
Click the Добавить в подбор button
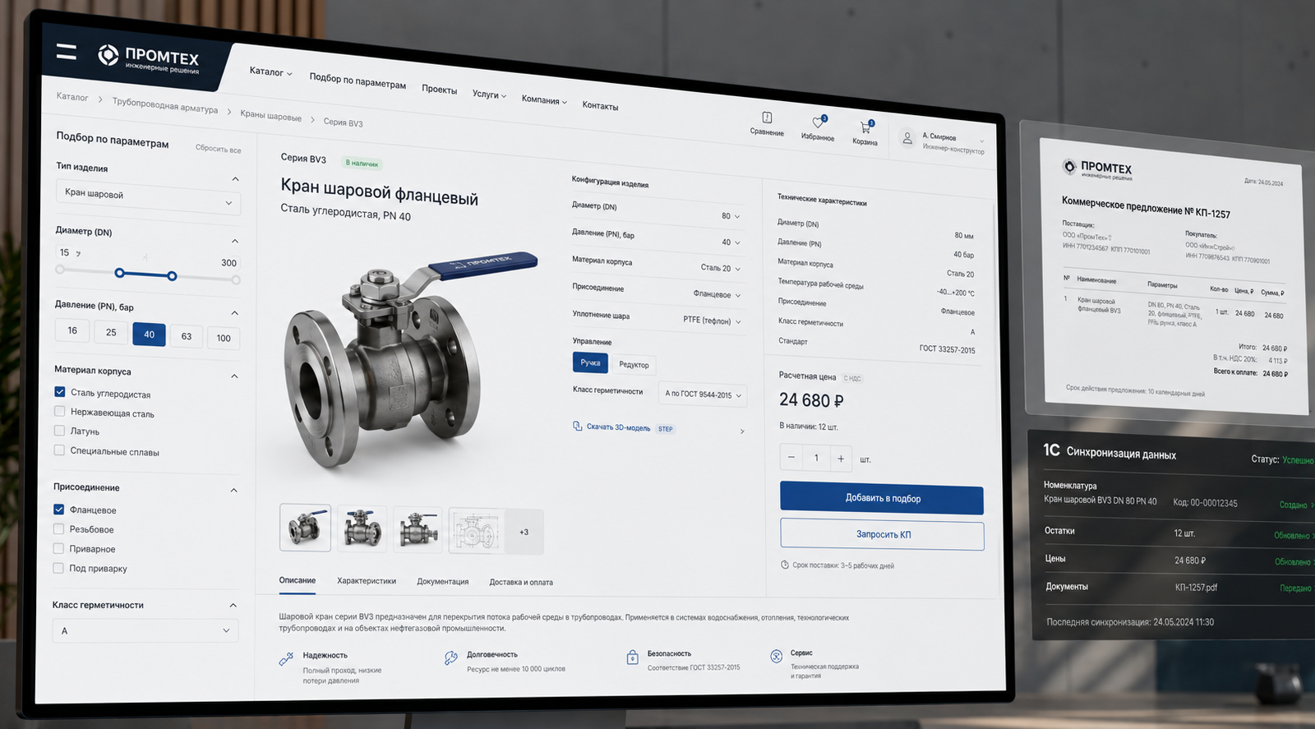click(x=882, y=498)
